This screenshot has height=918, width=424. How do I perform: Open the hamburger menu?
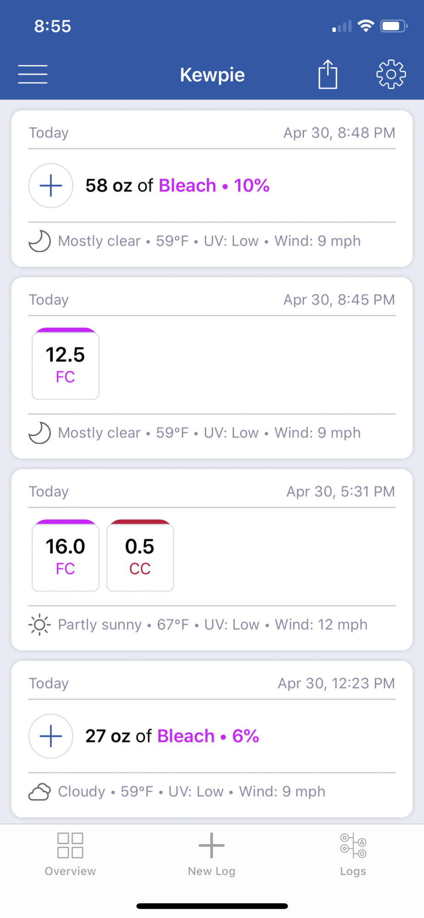pyautogui.click(x=33, y=74)
